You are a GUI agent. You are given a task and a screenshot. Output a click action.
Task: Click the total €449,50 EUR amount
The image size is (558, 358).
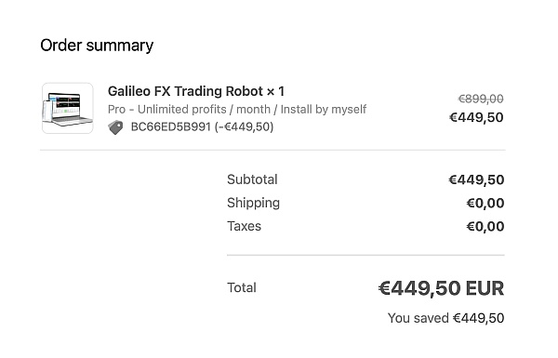[x=441, y=288]
